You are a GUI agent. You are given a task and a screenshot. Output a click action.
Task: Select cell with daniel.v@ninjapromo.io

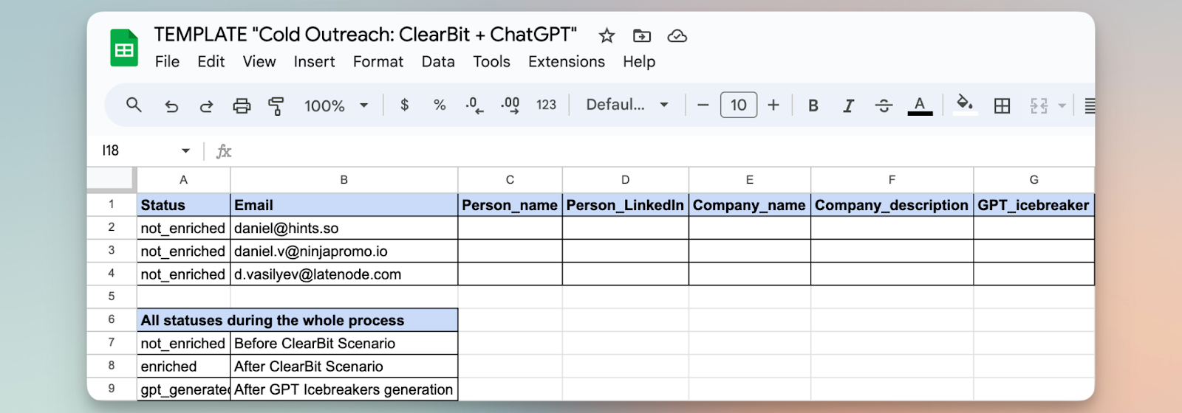344,251
